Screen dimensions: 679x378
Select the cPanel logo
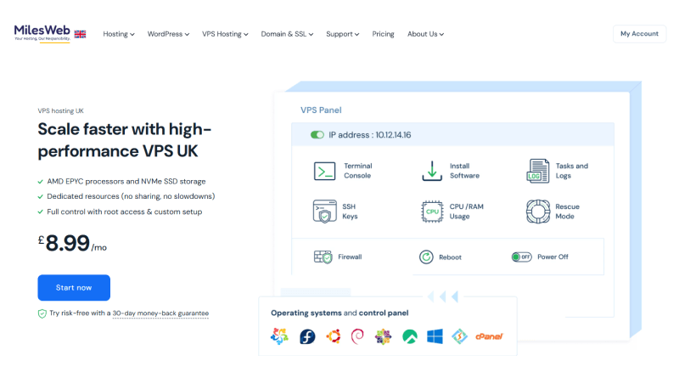489,336
